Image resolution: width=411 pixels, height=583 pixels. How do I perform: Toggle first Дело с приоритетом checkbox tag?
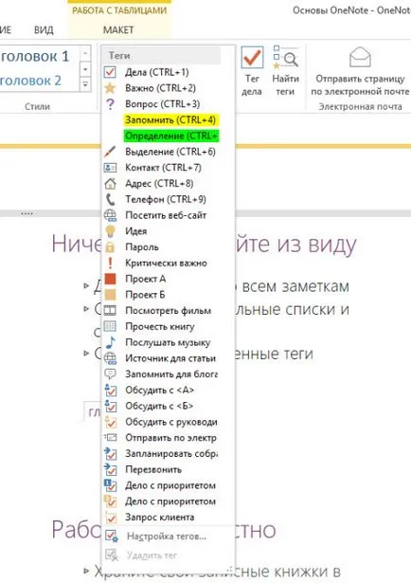(111, 485)
